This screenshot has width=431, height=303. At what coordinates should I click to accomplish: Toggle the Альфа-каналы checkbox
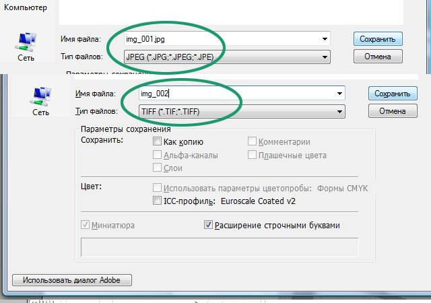158,155
